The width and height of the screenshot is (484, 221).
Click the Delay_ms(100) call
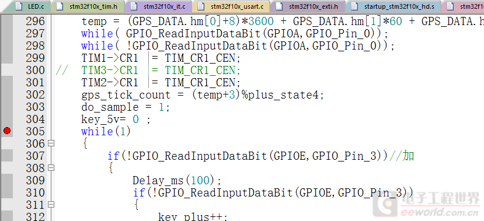pos(177,180)
